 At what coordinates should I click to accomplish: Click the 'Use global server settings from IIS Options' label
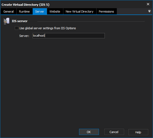[x=47, y=28]
